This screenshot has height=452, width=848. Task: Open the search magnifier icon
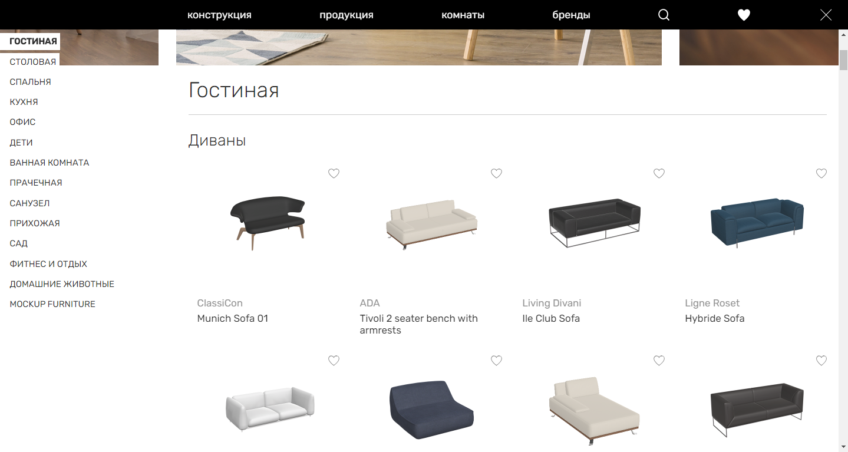664,15
